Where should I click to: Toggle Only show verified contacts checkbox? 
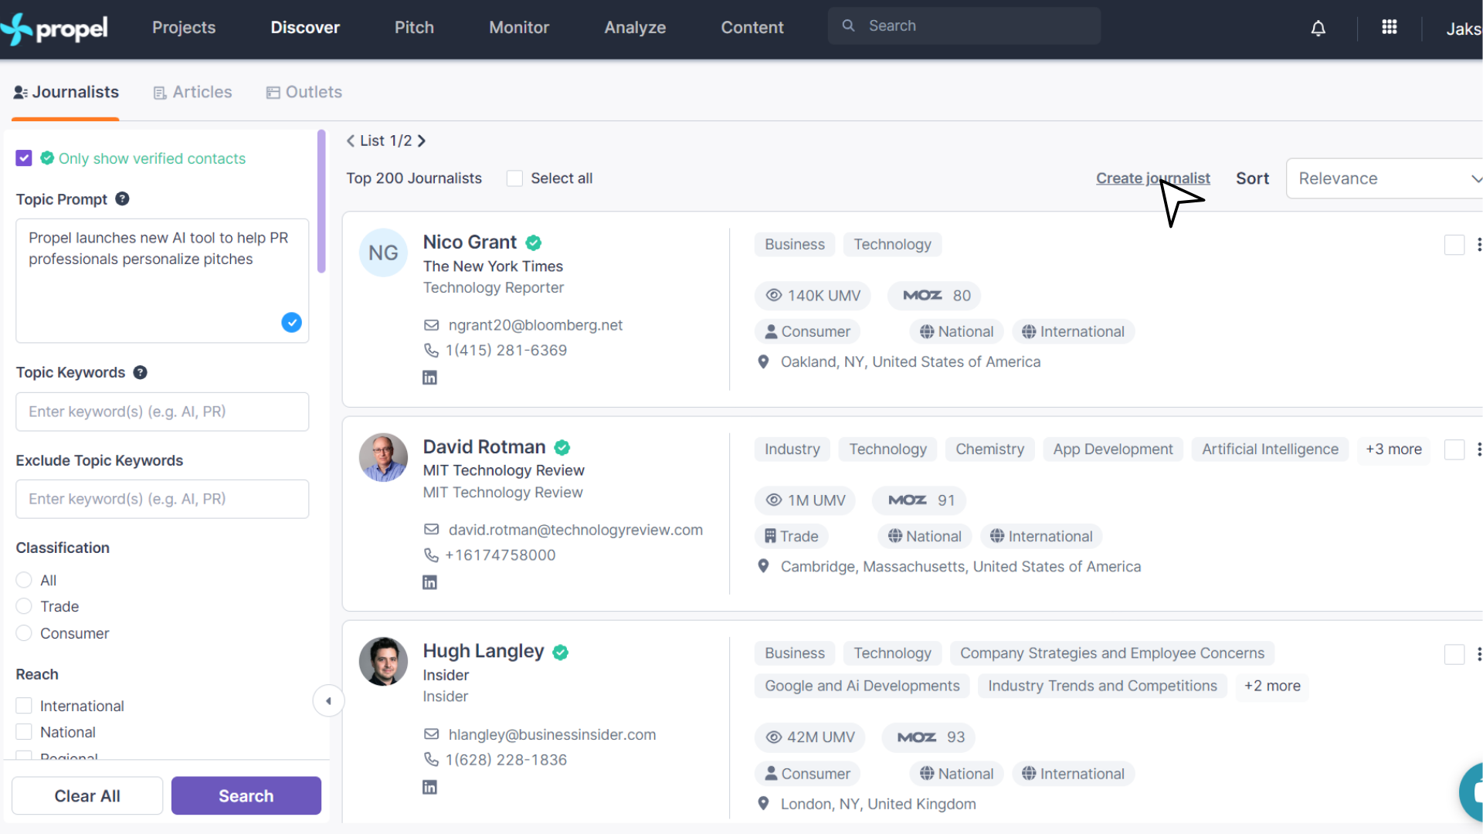tap(24, 158)
